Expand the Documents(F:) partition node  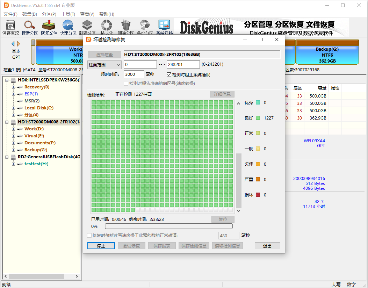[13, 143]
